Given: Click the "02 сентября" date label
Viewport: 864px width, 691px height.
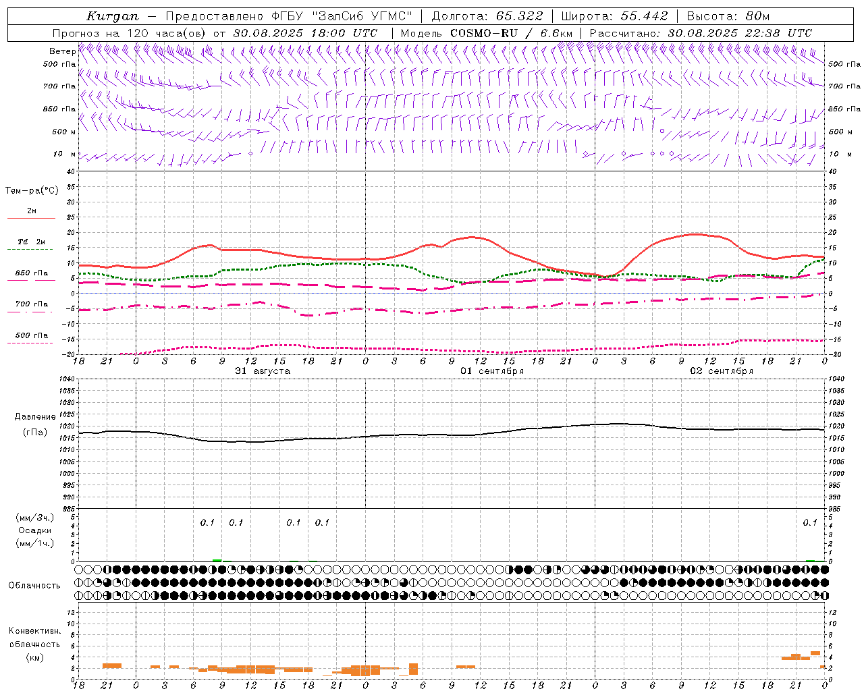Looking at the screenshot, I should (722, 371).
